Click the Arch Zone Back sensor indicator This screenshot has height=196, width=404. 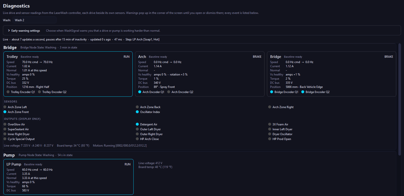(137, 107)
